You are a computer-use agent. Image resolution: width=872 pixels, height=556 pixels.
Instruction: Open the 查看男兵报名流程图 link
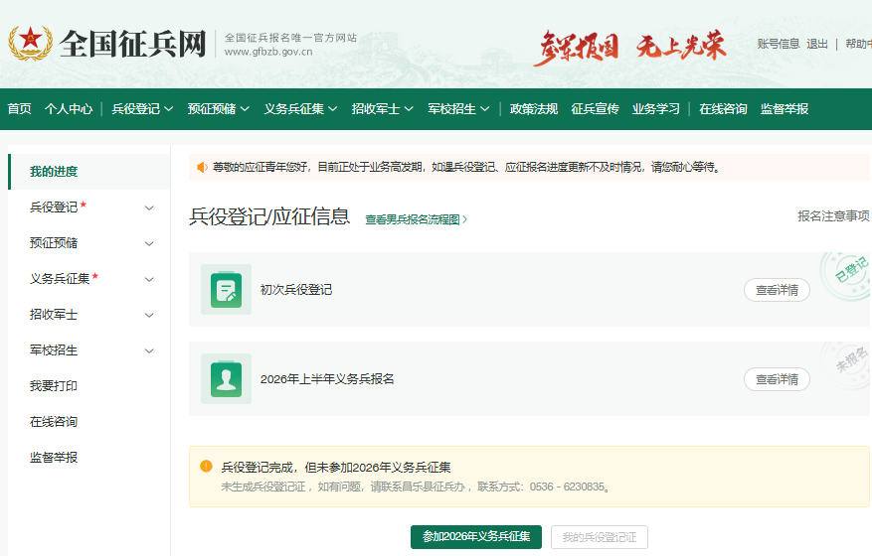(416, 219)
